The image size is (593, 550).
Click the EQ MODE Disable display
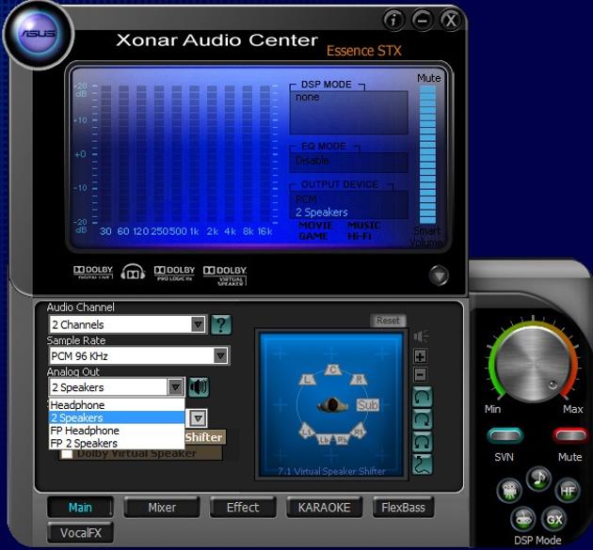pos(348,162)
